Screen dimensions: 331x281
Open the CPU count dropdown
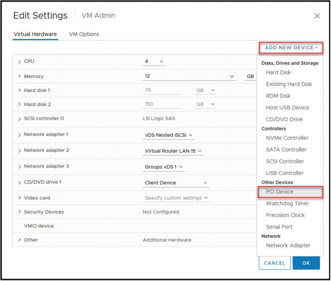pos(154,62)
